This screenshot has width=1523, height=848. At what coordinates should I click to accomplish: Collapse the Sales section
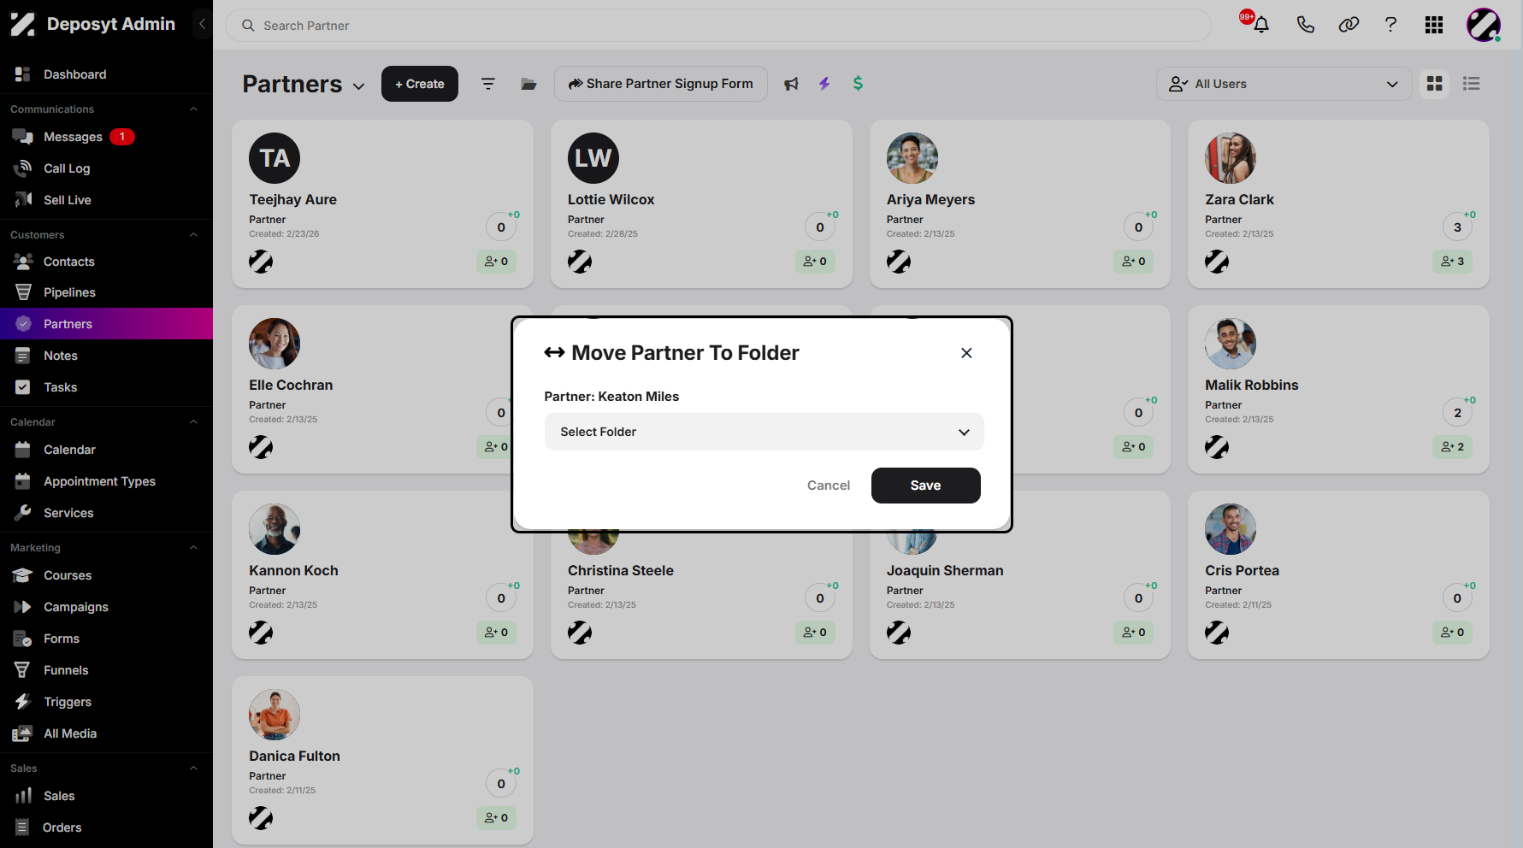click(193, 768)
